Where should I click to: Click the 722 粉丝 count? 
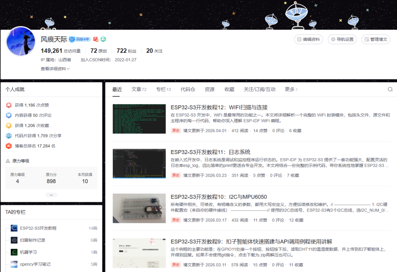pos(126,51)
